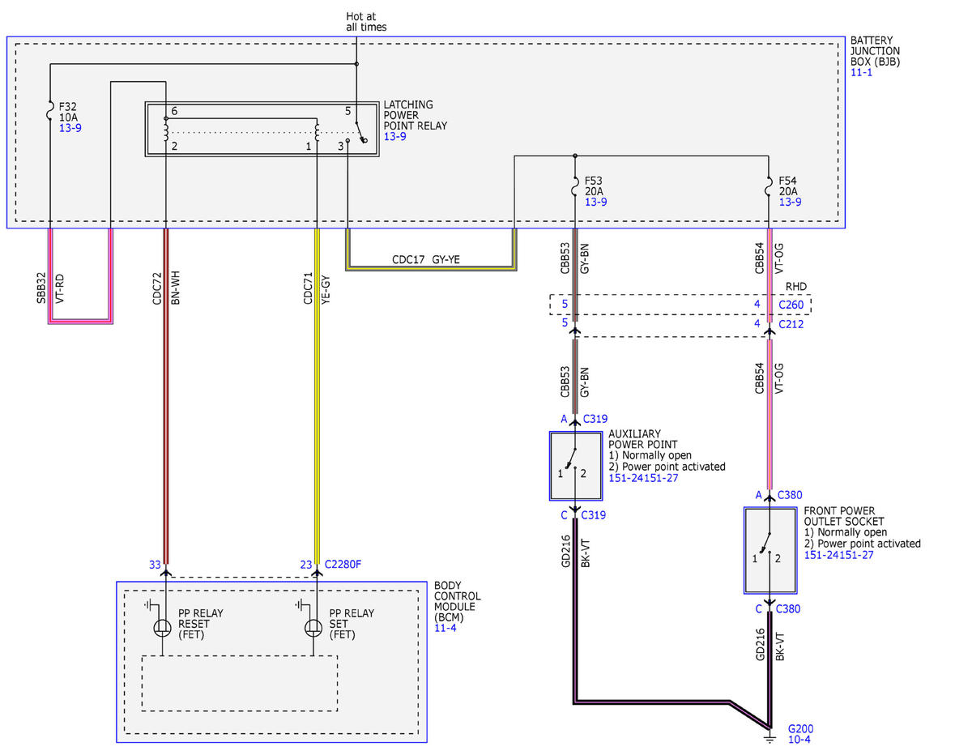Select the "BATTERY JUNCTION BOX (BJB)" title

coord(874,50)
